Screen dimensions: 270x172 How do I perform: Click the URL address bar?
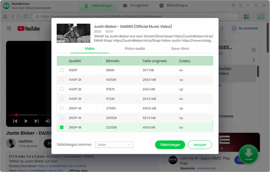point(135,17)
